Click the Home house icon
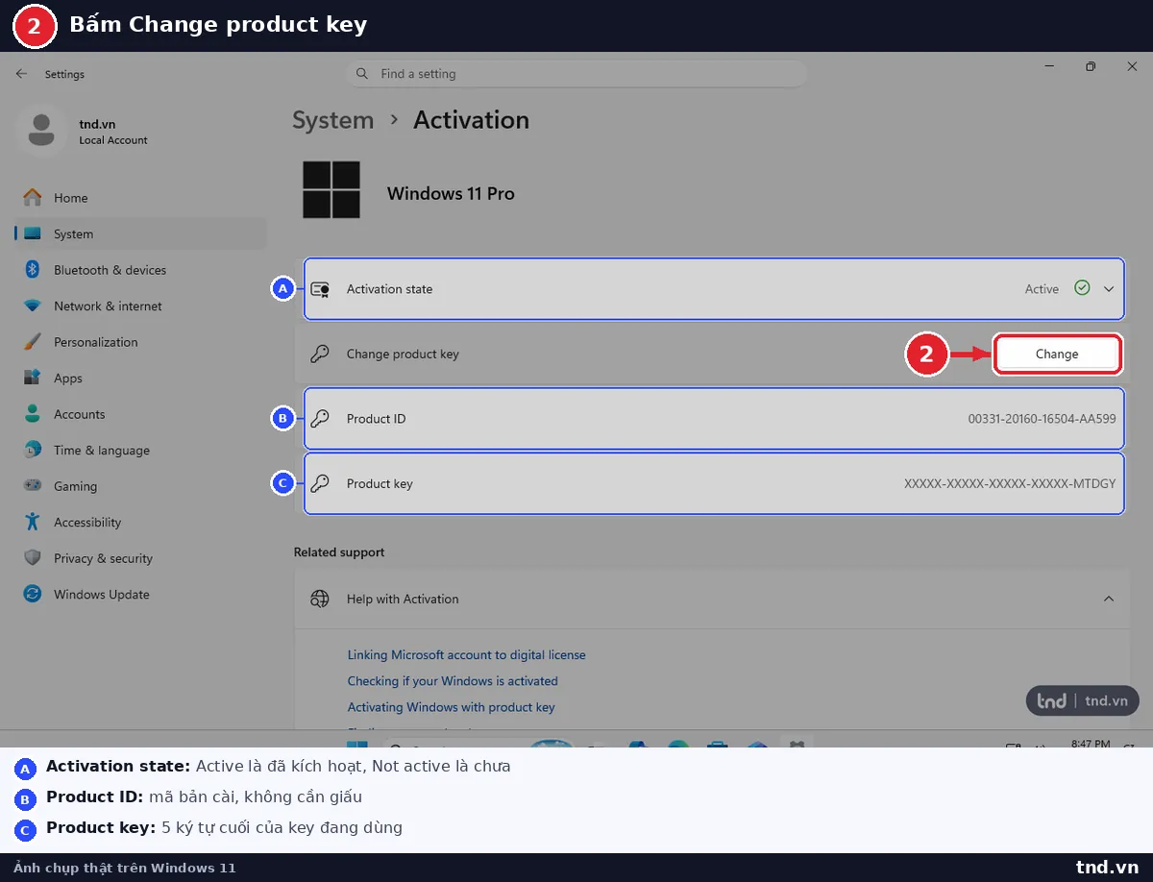Viewport: 1153px width, 882px height. [33, 197]
